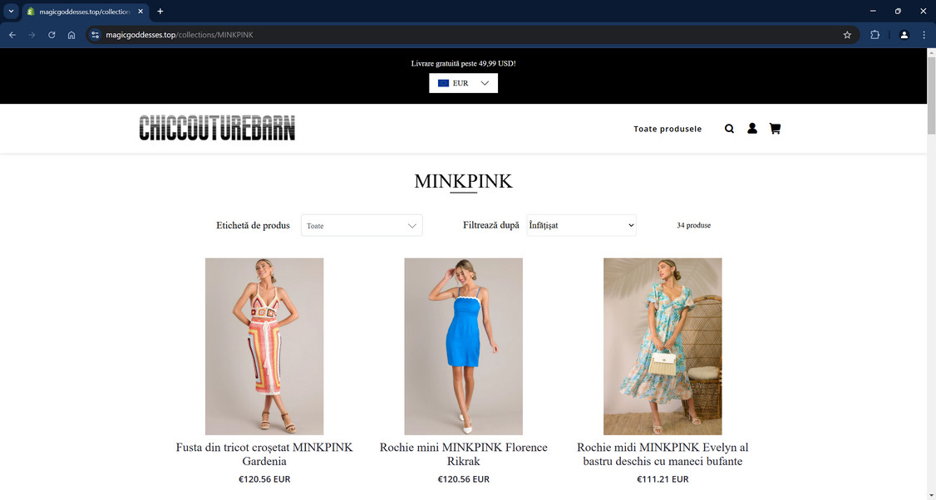Open the Filtrează după Înfățișat dropdown
936x500 pixels.
point(581,226)
